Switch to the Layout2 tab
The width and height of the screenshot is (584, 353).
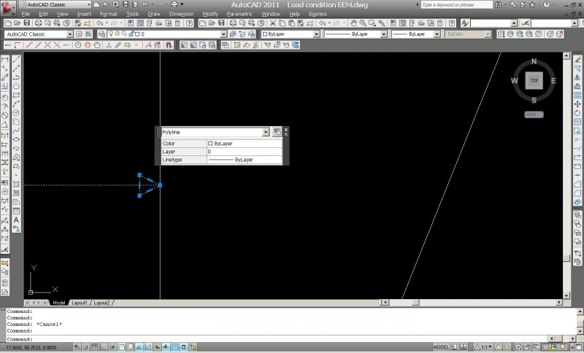pyautogui.click(x=101, y=303)
